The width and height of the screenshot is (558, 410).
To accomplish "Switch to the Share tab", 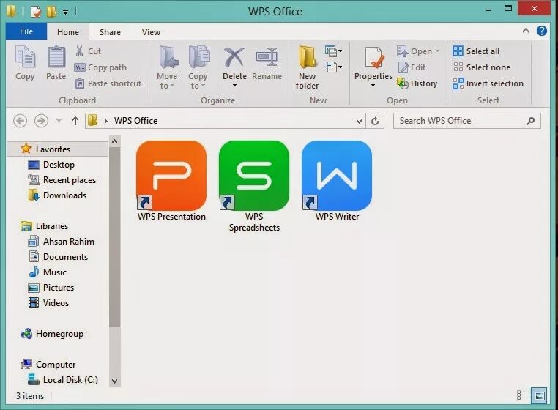I will pyautogui.click(x=110, y=32).
